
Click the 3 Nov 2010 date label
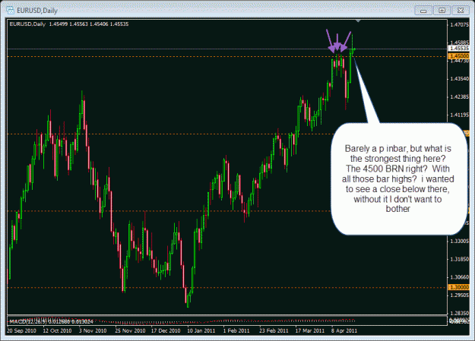(93, 330)
